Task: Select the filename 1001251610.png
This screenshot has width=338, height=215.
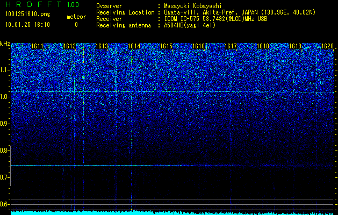Action: 28,14
